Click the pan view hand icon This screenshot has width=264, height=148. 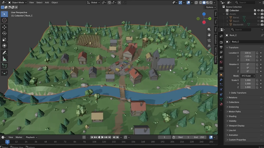coord(209,35)
